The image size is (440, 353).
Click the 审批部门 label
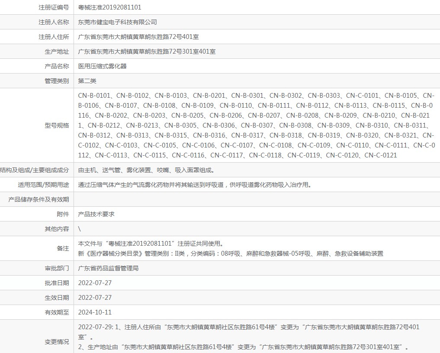(57, 268)
